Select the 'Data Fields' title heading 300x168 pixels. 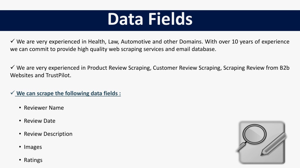click(x=150, y=19)
